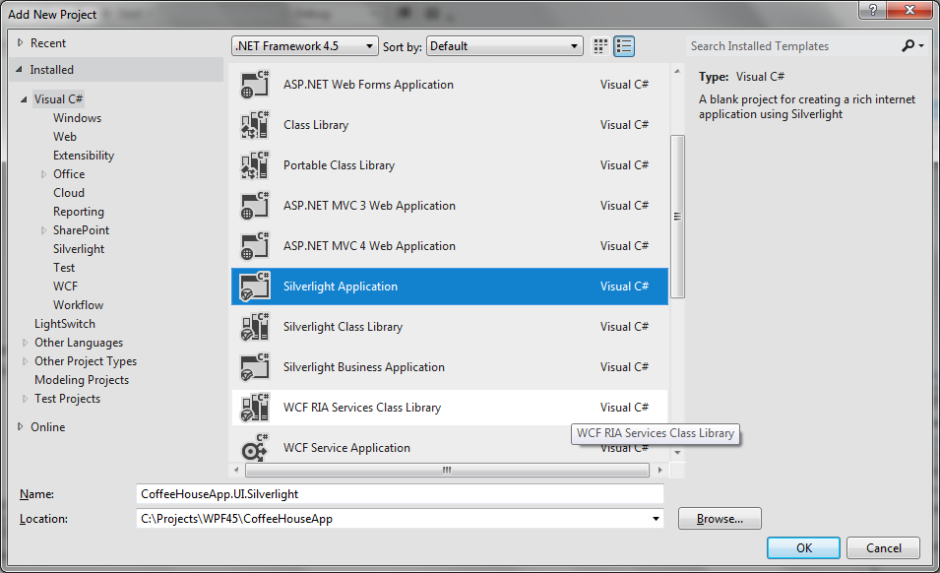Click the Portable Class Library icon
This screenshot has width=940, height=573.
pyautogui.click(x=255, y=164)
